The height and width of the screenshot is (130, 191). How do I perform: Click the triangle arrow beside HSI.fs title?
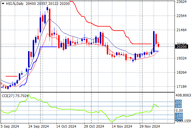[x=3, y=3]
